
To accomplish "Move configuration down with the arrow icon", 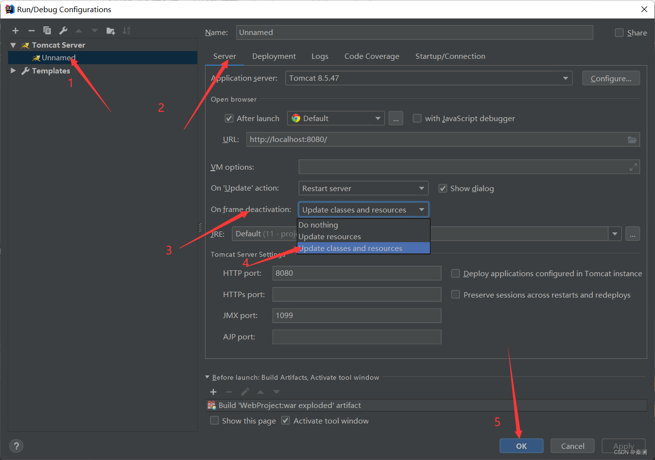I will 95,31.
